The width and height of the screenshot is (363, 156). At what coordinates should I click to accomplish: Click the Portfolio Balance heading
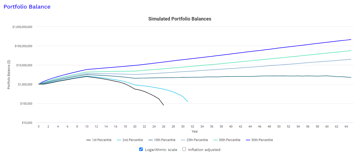point(27,7)
